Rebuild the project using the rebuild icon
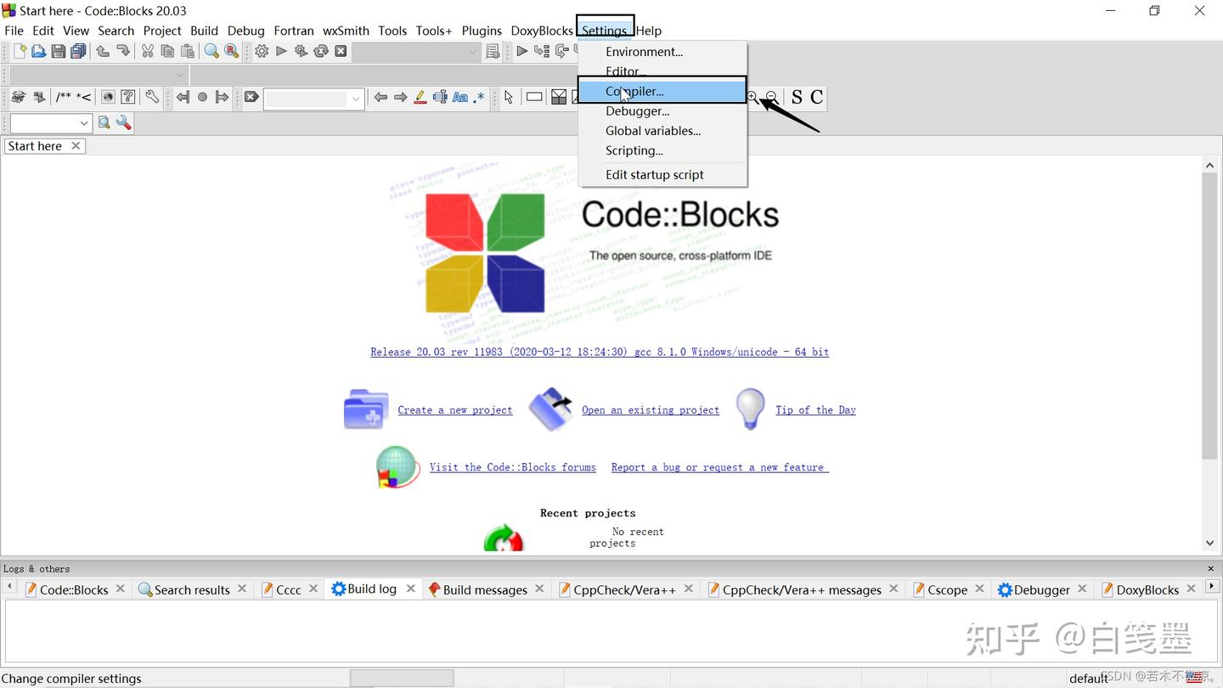1223x688 pixels. point(320,51)
